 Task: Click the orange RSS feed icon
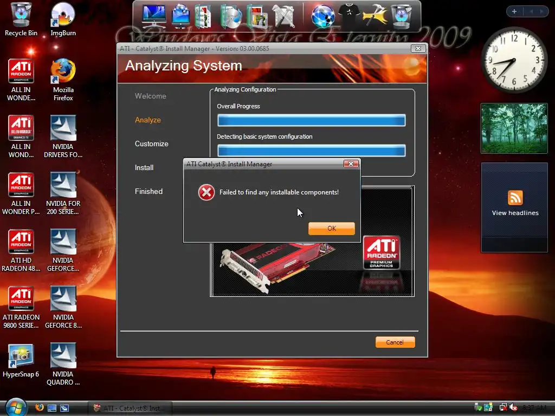click(x=515, y=197)
